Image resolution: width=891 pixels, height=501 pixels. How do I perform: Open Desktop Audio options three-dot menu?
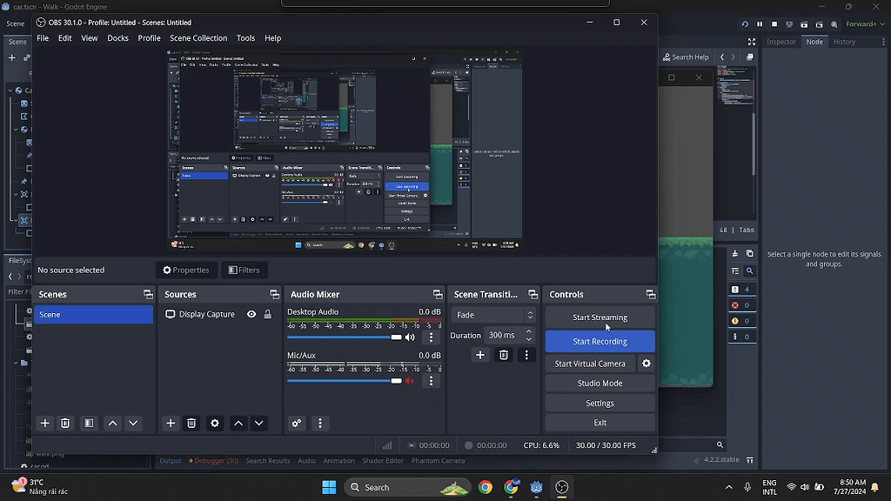pyautogui.click(x=432, y=337)
